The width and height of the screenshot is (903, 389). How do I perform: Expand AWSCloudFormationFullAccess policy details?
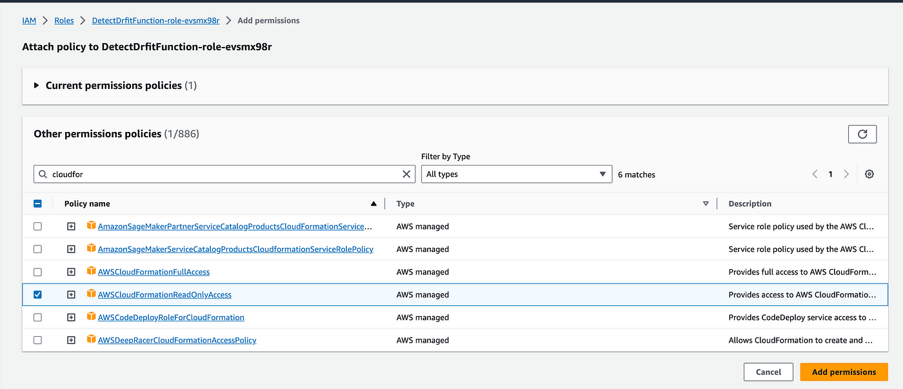coord(72,272)
